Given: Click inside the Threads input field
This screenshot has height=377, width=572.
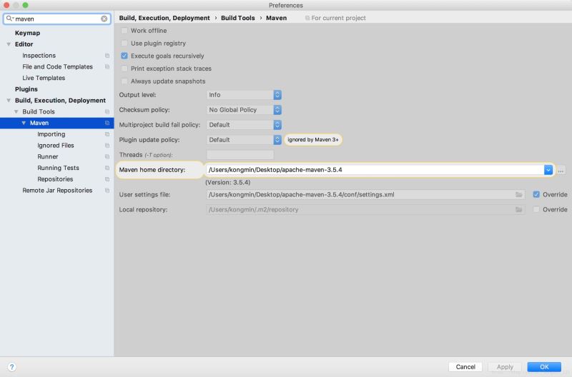Looking at the screenshot, I should (240, 155).
